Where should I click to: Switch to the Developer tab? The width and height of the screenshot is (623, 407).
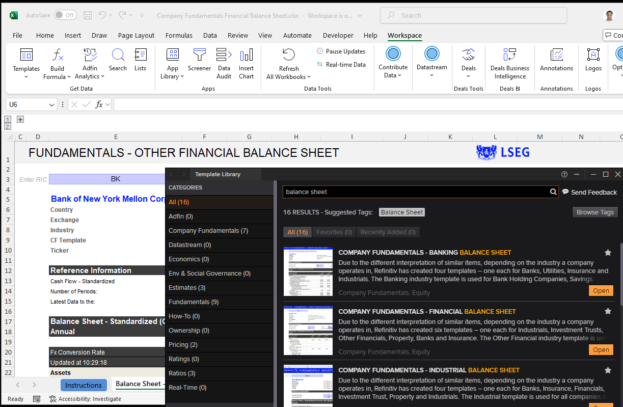[x=338, y=36]
